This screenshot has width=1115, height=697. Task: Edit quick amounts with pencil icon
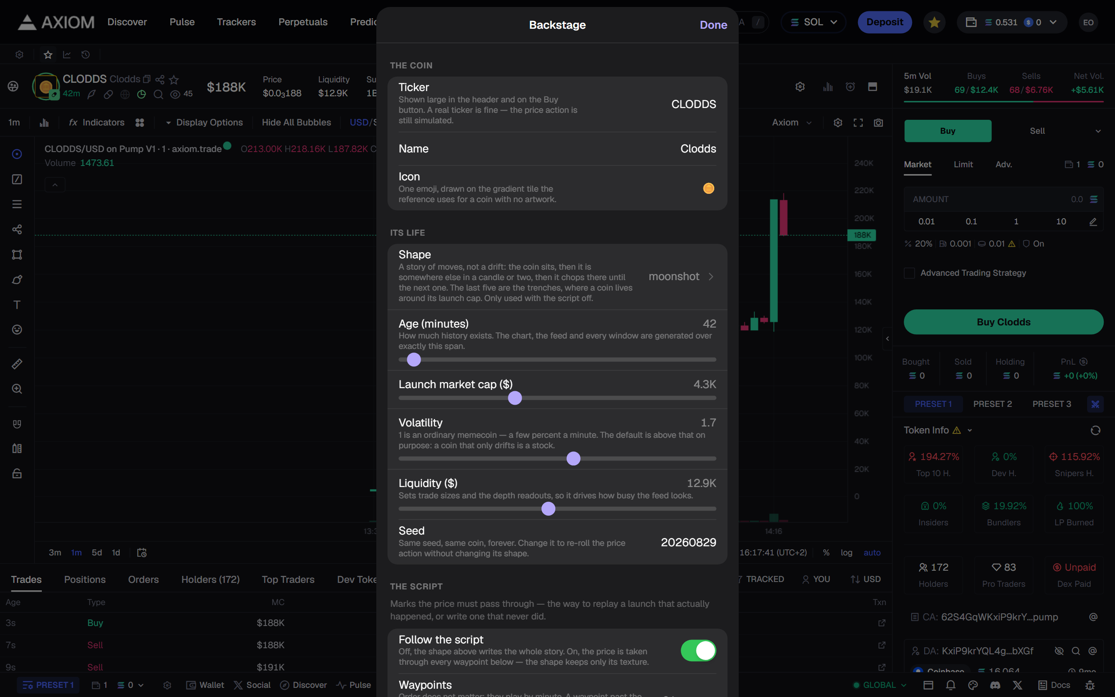pyautogui.click(x=1092, y=222)
